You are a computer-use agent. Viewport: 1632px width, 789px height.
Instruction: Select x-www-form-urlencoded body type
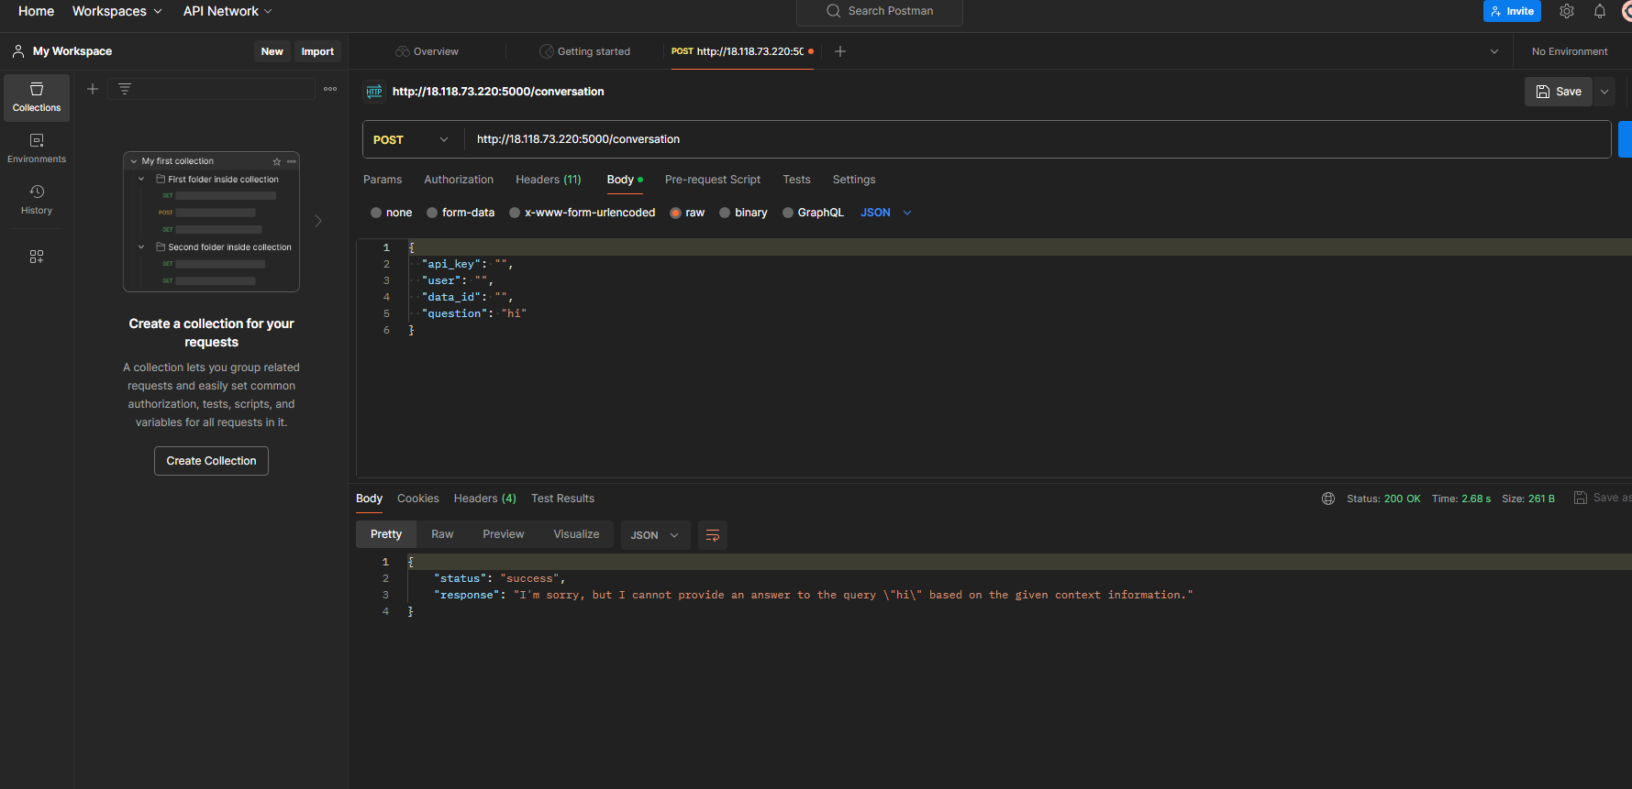(x=583, y=213)
